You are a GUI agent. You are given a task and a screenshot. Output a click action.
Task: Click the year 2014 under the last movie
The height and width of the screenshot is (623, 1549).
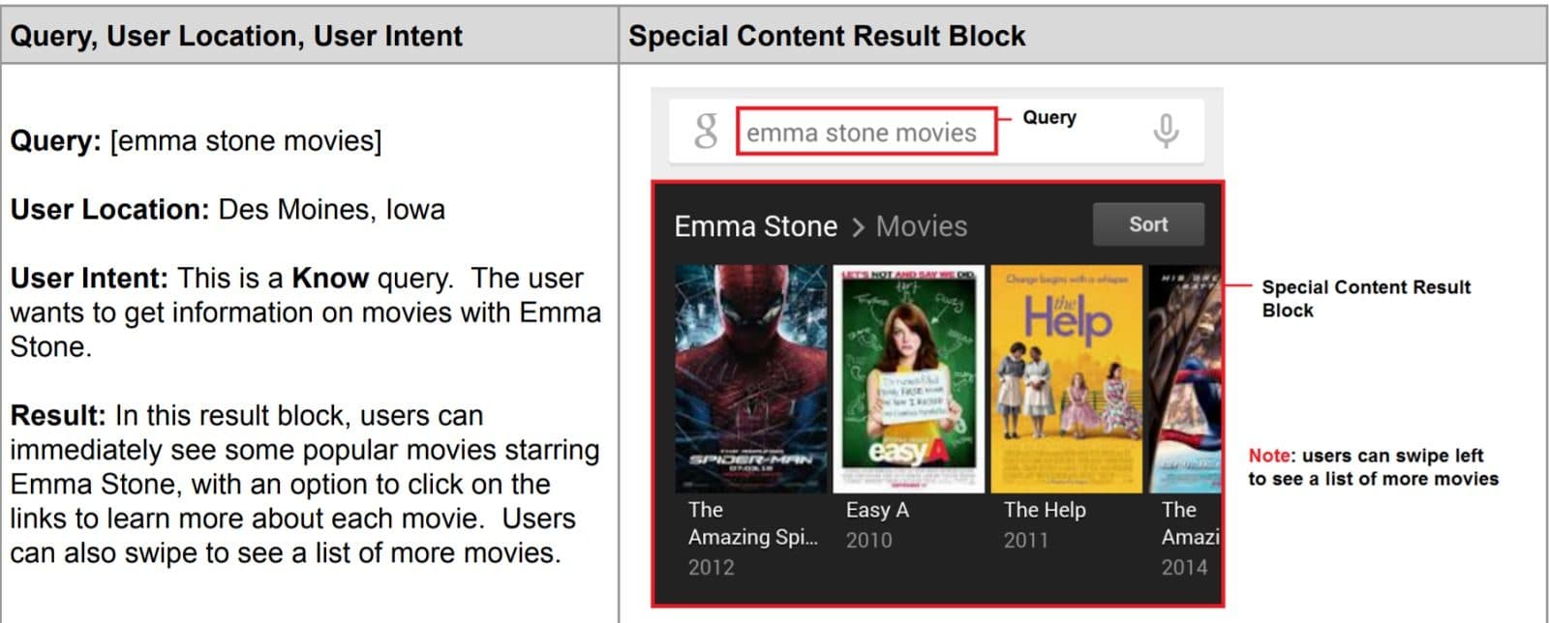click(x=1184, y=567)
